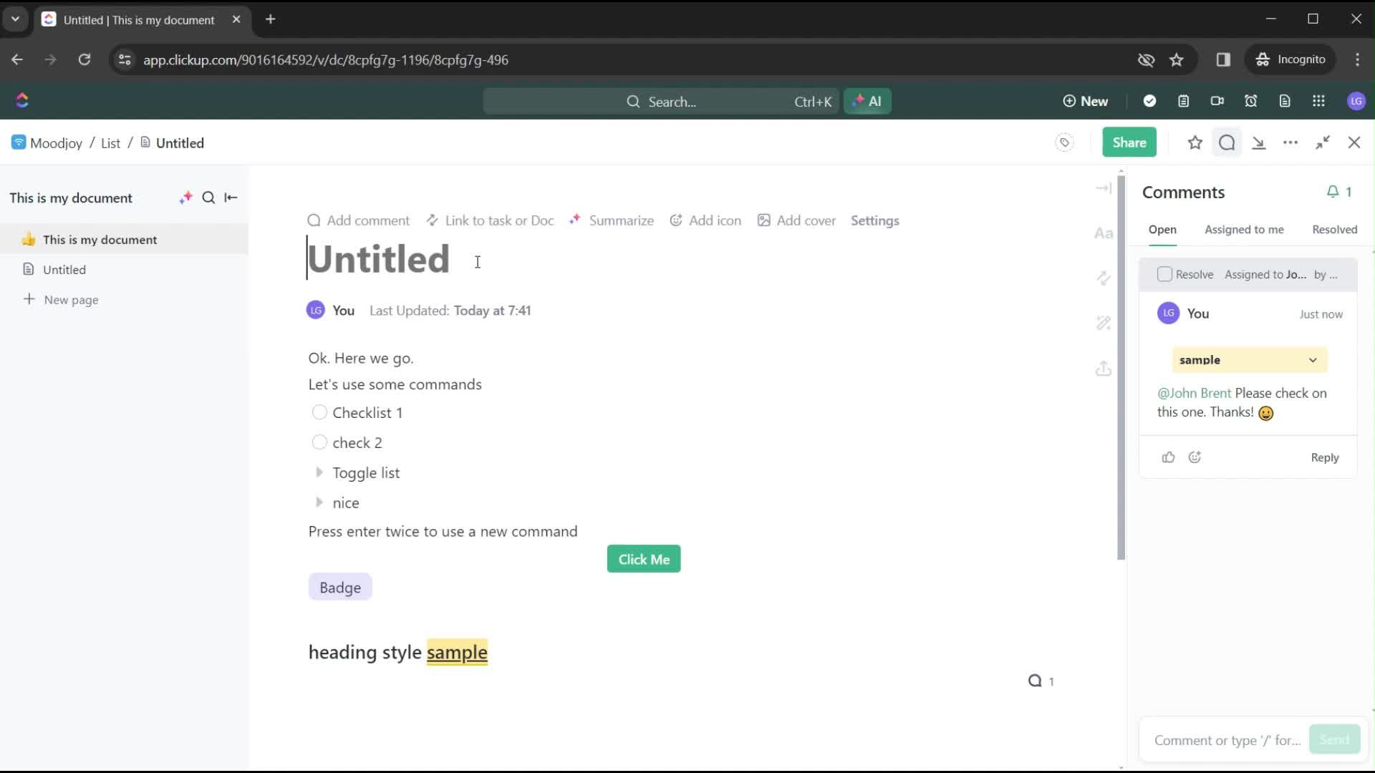Click the Add cover icon
1375x773 pixels.
pyautogui.click(x=764, y=220)
